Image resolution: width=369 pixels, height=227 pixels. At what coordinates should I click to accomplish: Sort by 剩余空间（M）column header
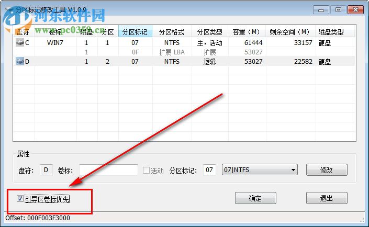(290, 32)
